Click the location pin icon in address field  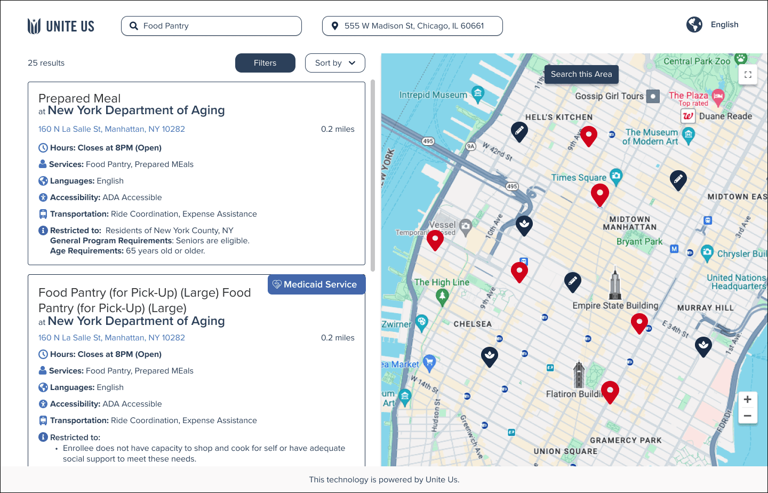pos(335,26)
